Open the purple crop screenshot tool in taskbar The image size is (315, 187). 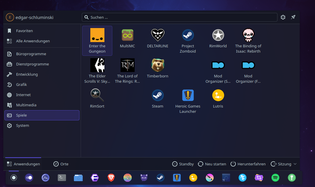point(259,178)
